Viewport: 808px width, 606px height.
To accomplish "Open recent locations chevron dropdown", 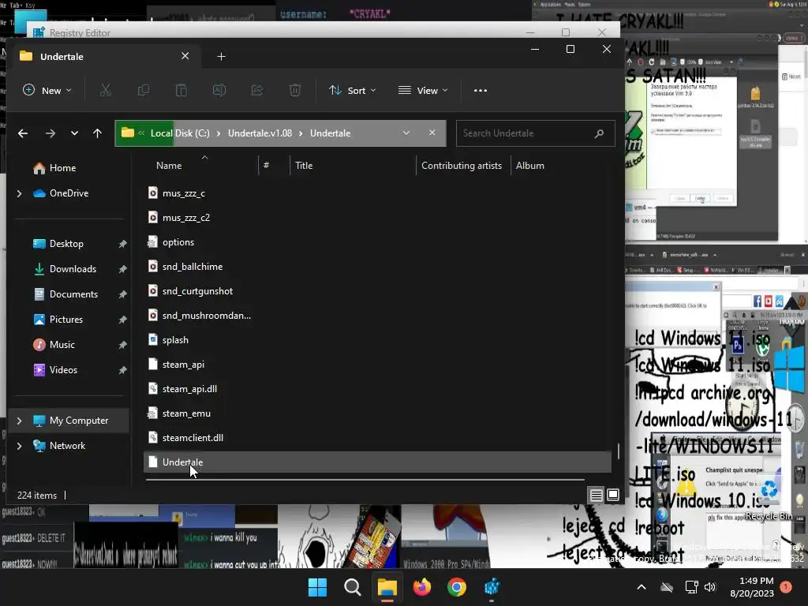I will tap(74, 133).
